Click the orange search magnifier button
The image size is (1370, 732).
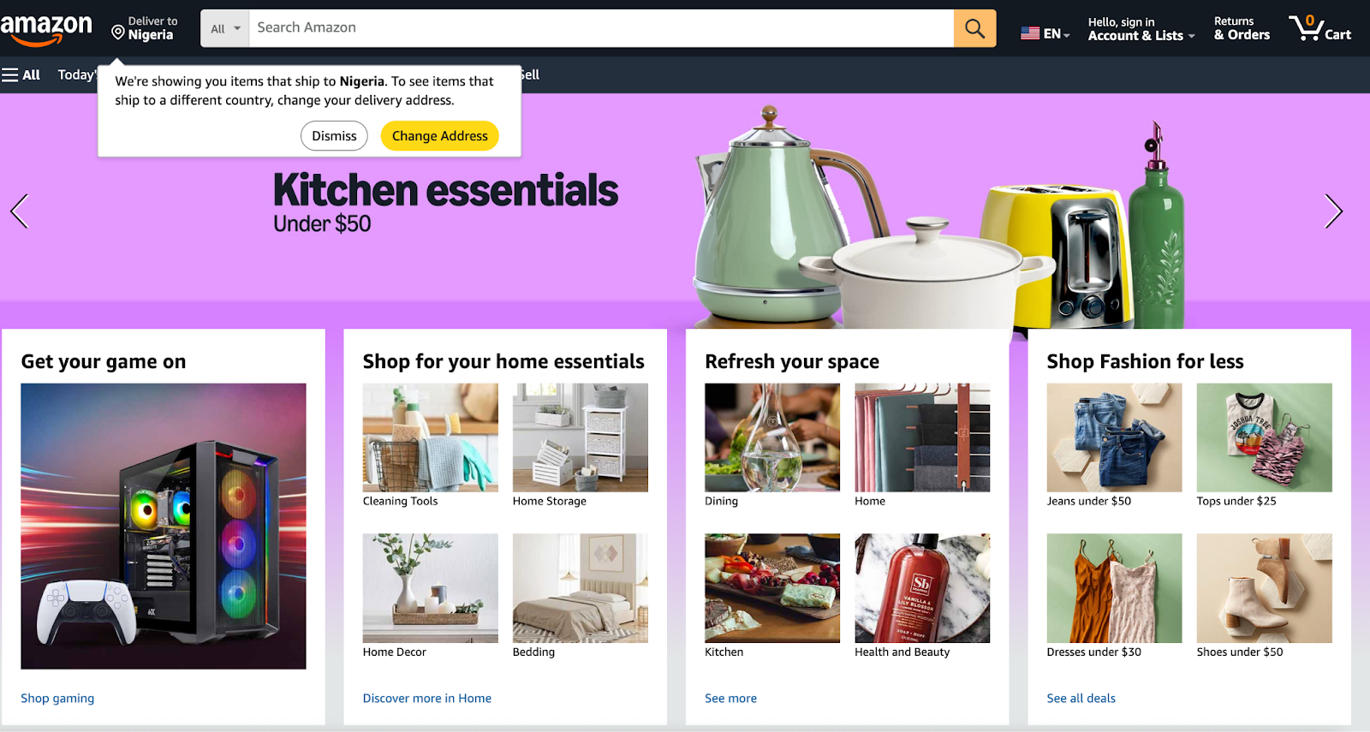(x=974, y=28)
